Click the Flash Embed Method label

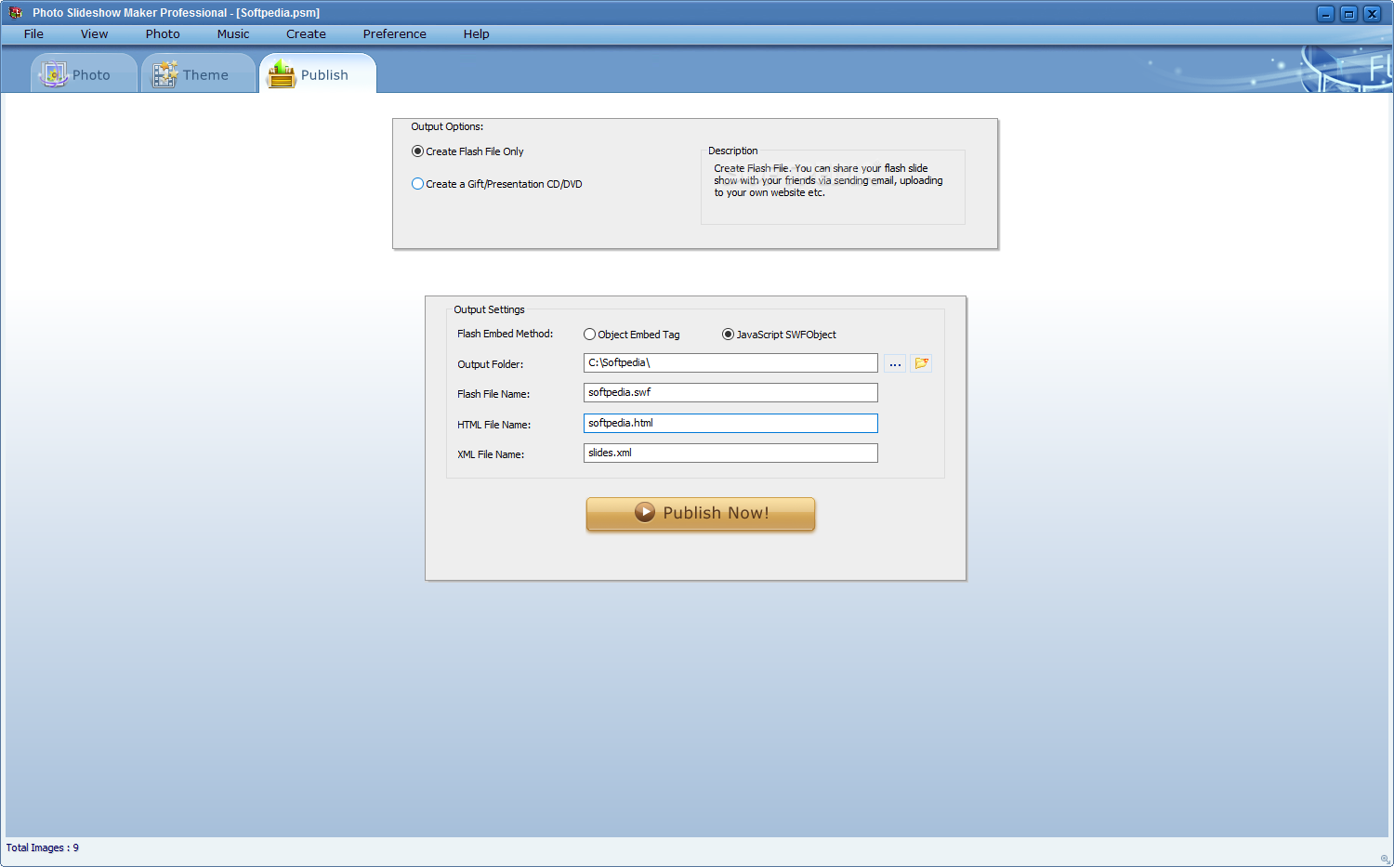coord(505,334)
